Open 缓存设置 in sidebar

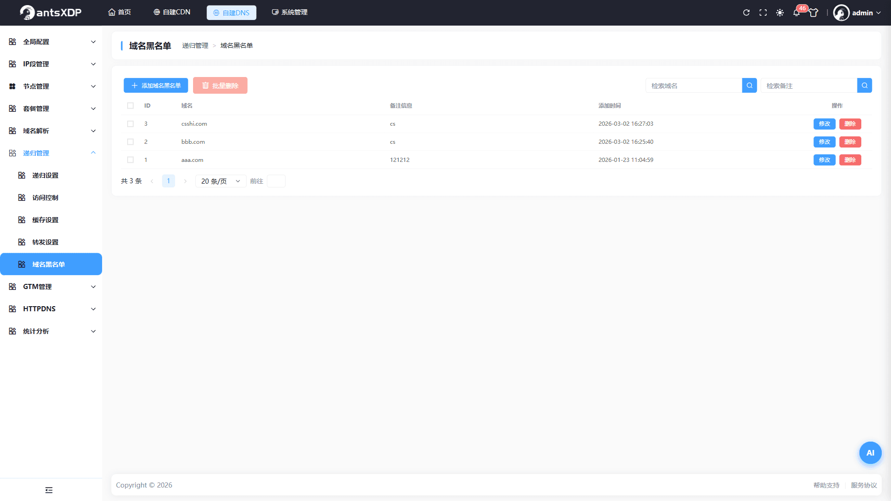pos(51,220)
